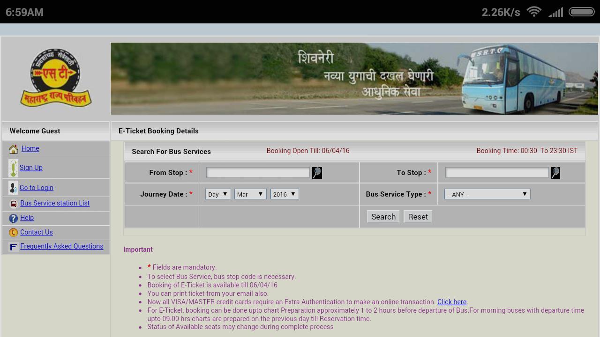Screen dimensions: 600x337
Task: Open Bus Service station List via bus icon
Action: 14,203
